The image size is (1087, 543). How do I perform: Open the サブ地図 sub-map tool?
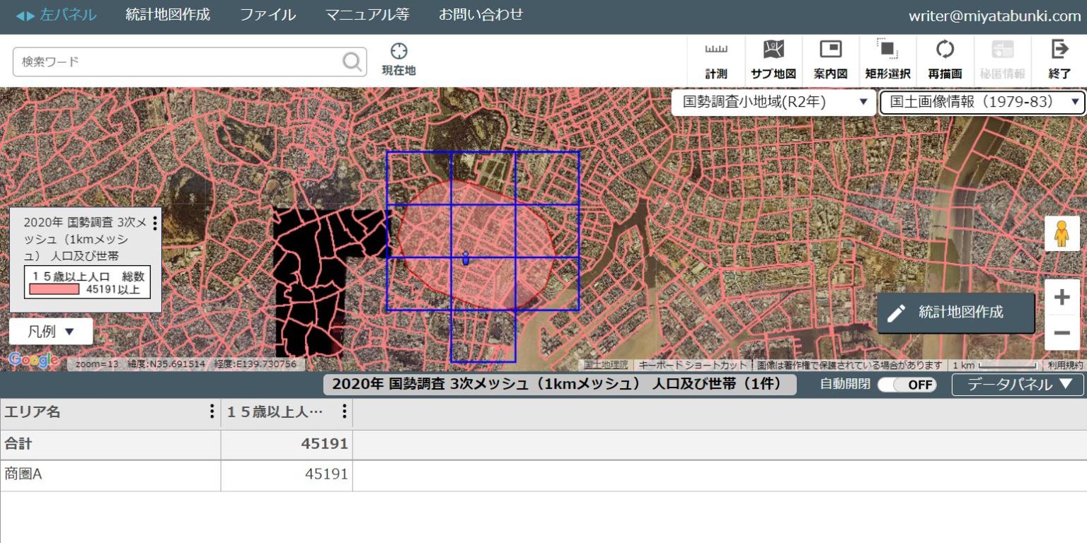[773, 57]
